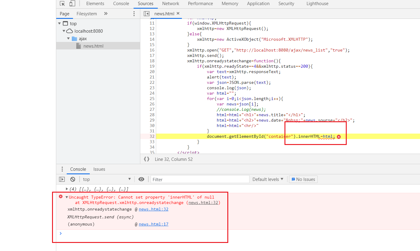
Task: Open the Application panel tab
Action: (x=258, y=4)
